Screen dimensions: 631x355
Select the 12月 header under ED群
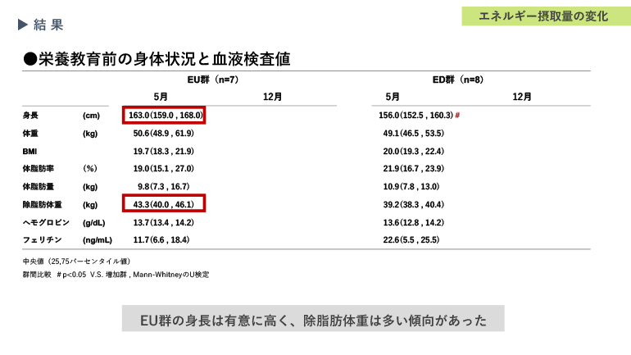pyautogui.click(x=522, y=97)
